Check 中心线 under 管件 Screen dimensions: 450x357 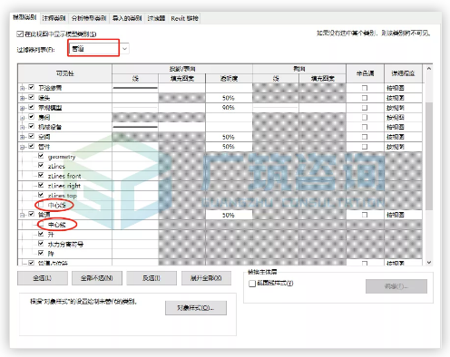click(41, 205)
